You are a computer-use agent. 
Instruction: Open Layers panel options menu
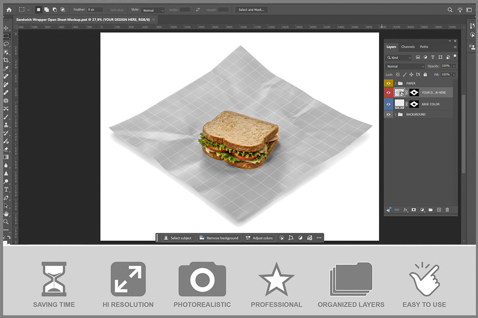pyautogui.click(x=455, y=47)
